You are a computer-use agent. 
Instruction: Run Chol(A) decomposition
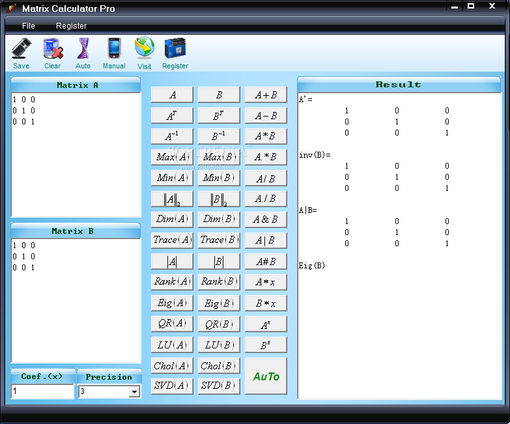[x=172, y=365]
